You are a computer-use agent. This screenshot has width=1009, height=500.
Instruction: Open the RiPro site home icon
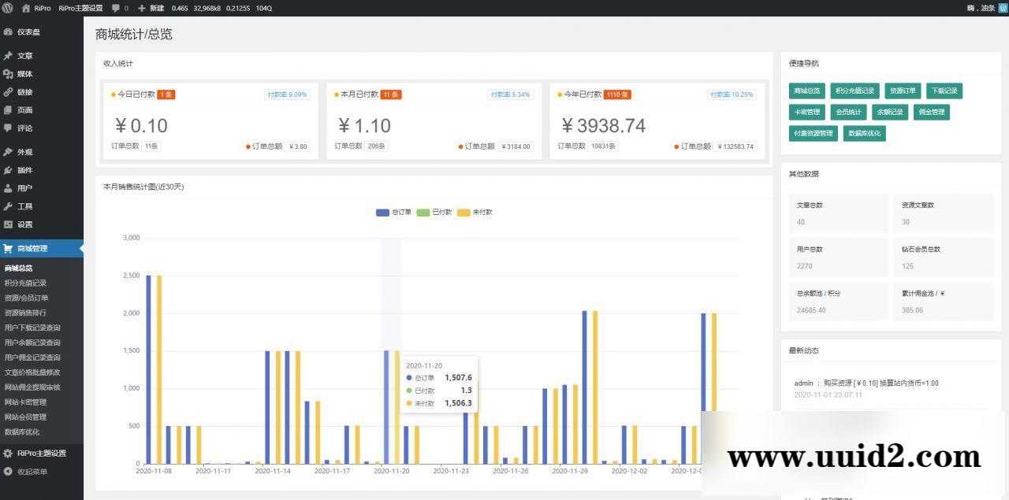pyautogui.click(x=26, y=8)
